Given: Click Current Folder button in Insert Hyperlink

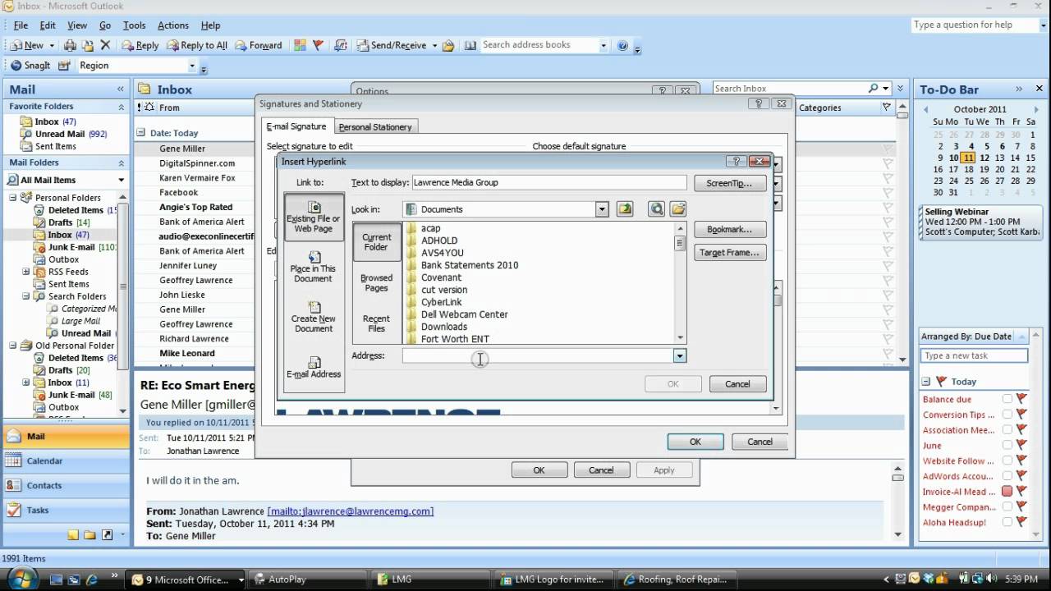Looking at the screenshot, I should point(376,242).
